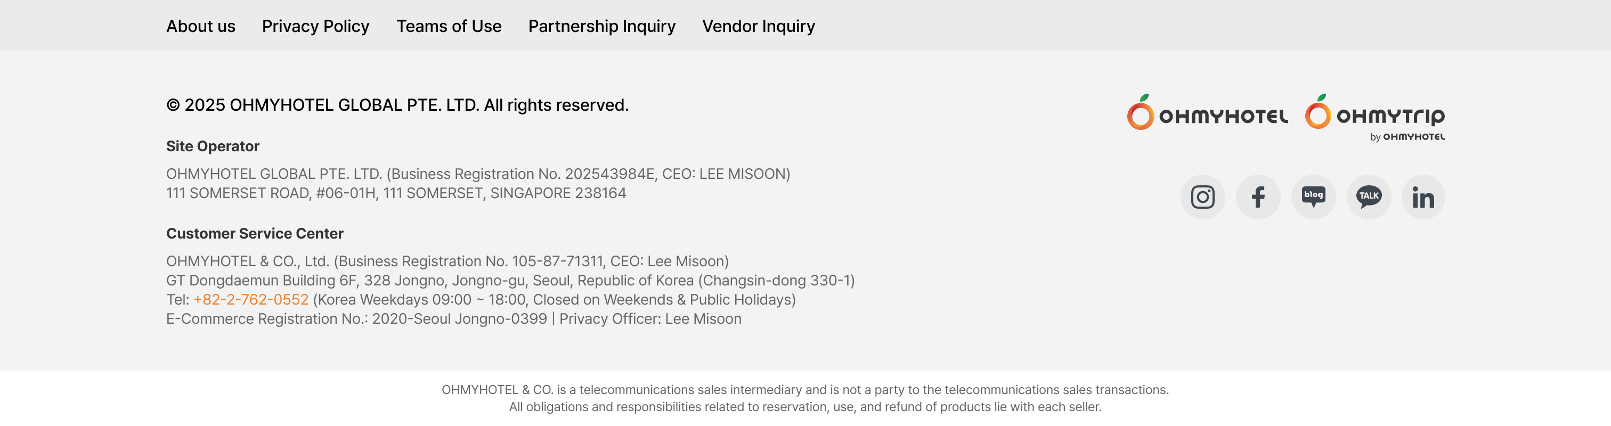Call the +82-2-762-0552 phone link
Screen dimensions: 1611x426
[x=251, y=300]
